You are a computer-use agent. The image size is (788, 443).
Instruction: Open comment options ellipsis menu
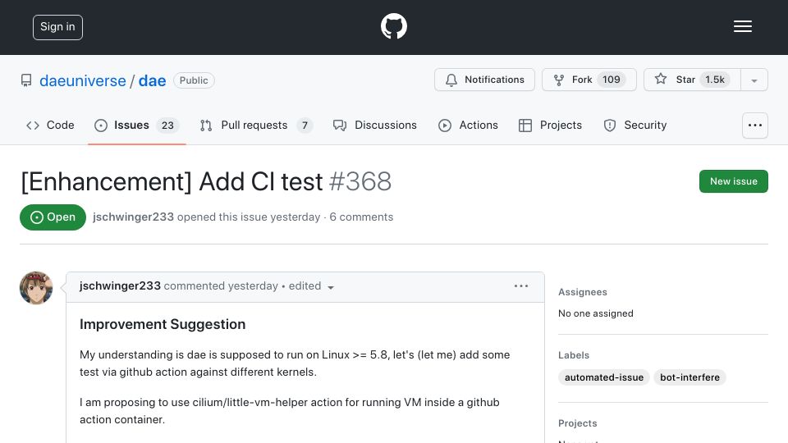521,285
